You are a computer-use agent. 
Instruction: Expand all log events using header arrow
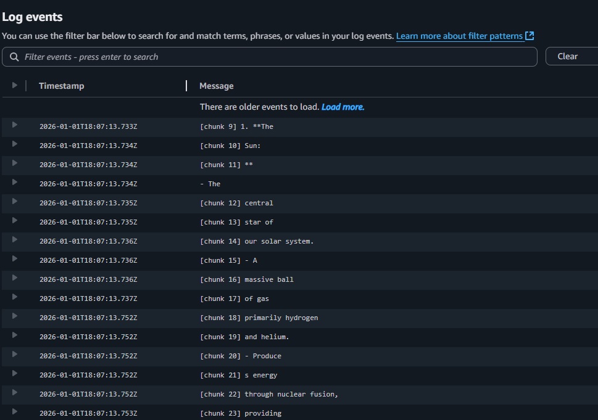click(x=15, y=85)
